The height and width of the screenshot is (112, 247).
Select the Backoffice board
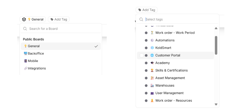coord(36,54)
